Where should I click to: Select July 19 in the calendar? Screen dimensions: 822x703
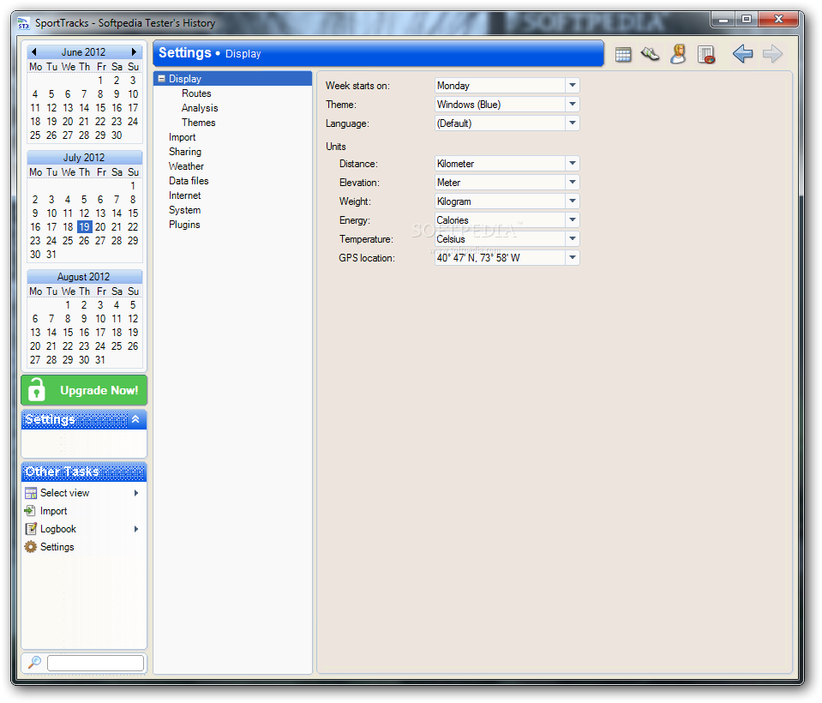point(84,227)
